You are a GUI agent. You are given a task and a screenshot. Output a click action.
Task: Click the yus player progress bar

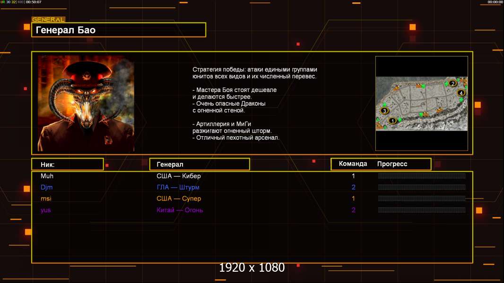(422, 210)
